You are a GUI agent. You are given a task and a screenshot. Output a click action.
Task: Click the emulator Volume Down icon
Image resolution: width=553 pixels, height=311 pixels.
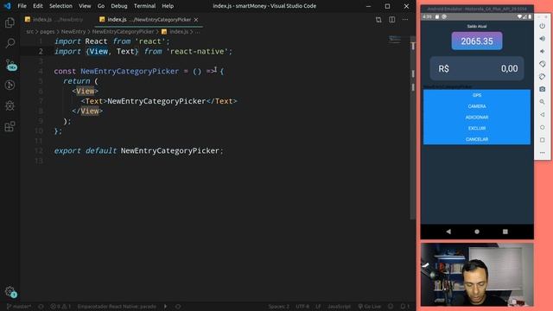click(x=542, y=51)
